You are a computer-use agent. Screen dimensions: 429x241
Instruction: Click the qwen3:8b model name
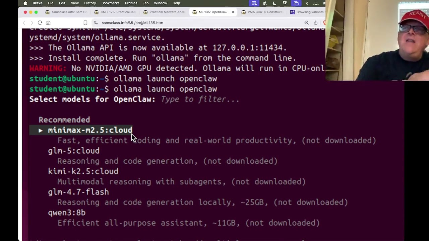(67, 213)
